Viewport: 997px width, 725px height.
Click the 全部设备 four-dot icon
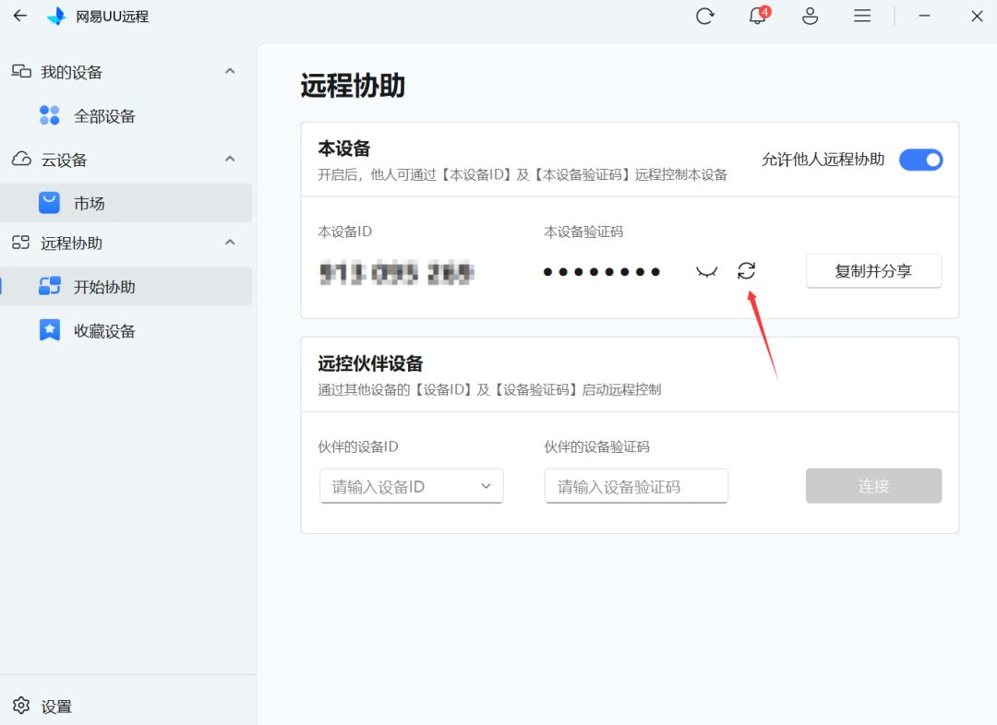point(50,115)
